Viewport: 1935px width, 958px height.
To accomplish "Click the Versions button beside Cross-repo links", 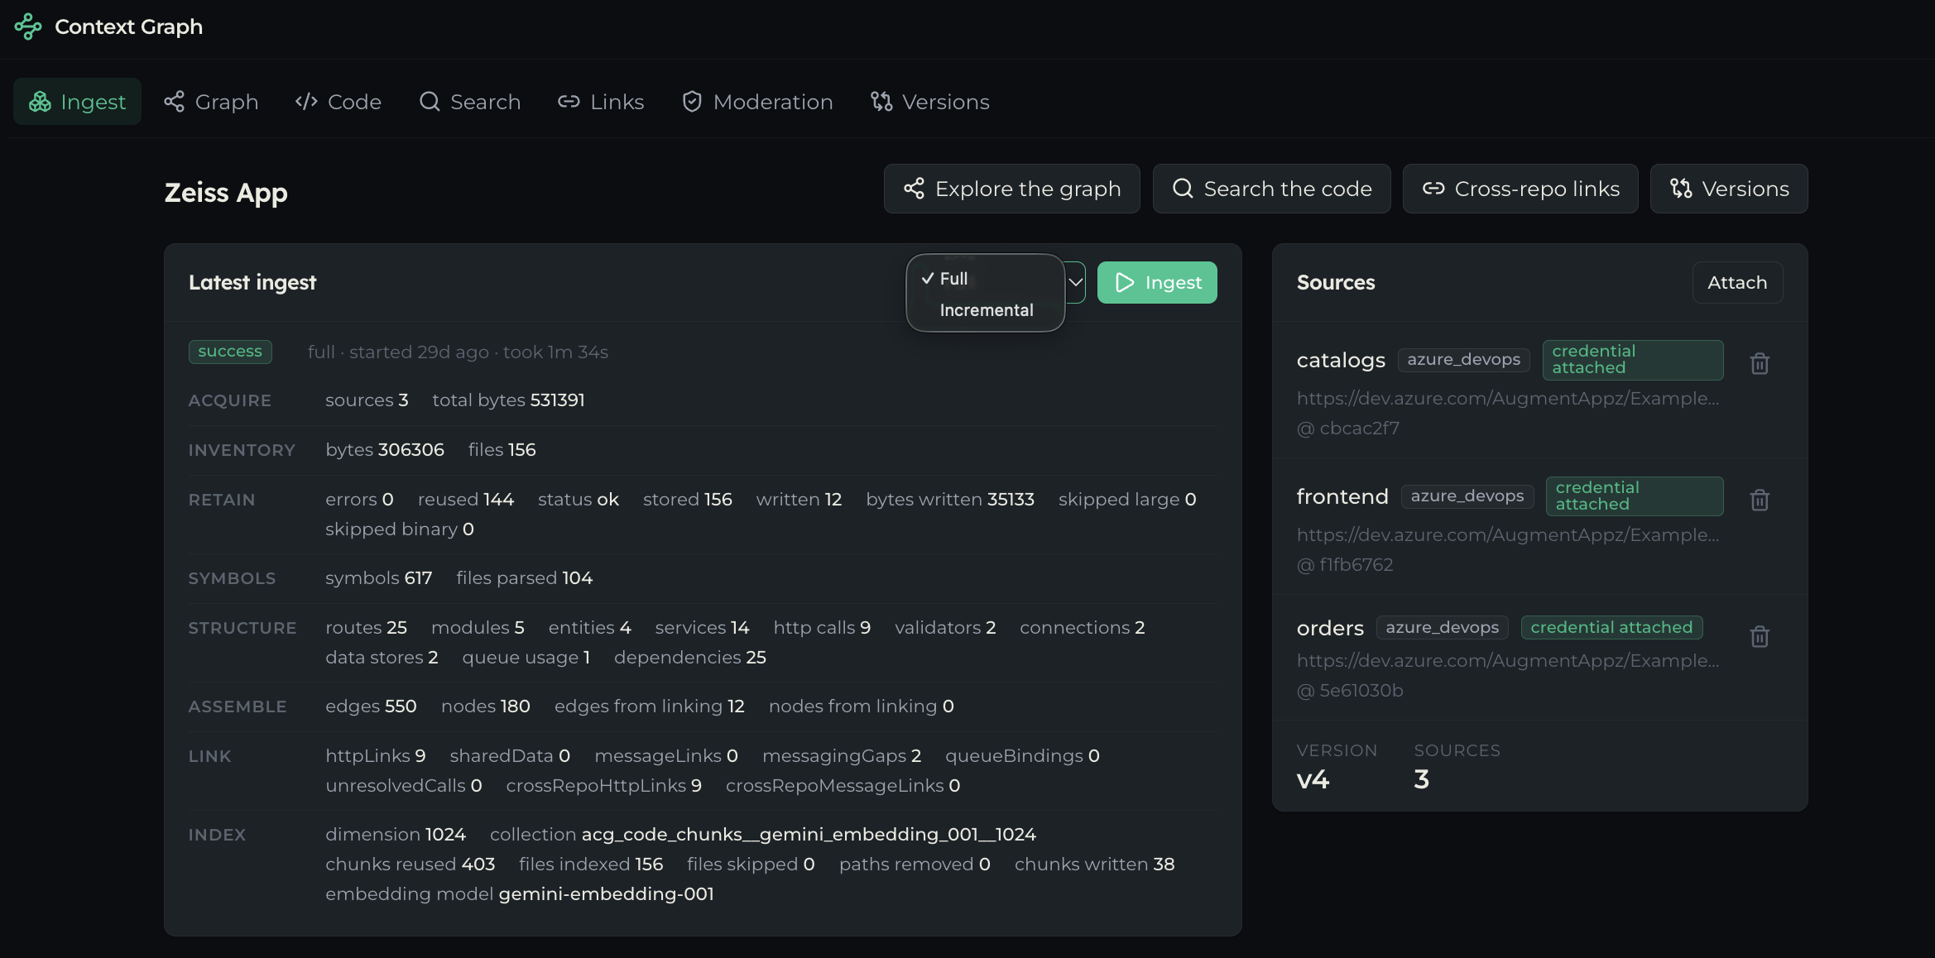I will tap(1729, 189).
